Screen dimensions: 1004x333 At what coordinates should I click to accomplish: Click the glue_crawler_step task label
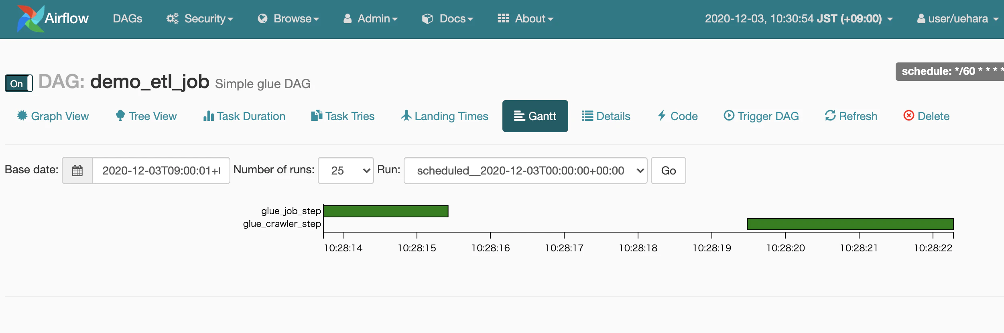282,224
